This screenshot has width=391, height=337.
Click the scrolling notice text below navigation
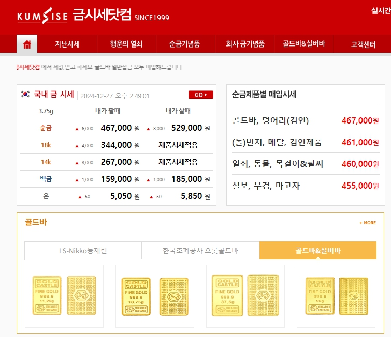click(99, 67)
